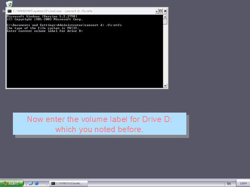Image resolution: width=250 pixels, height=187 pixels.
Task: Close the command prompt window
Action: coord(165,11)
